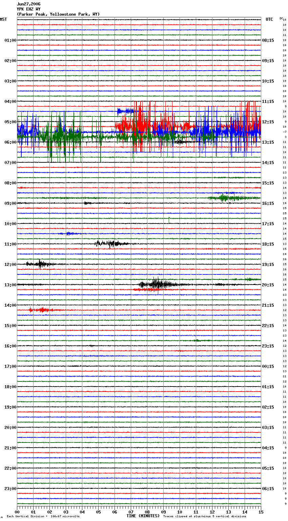Click the 11:15 UTC time label
The height and width of the screenshot is (521, 288).
268,102
